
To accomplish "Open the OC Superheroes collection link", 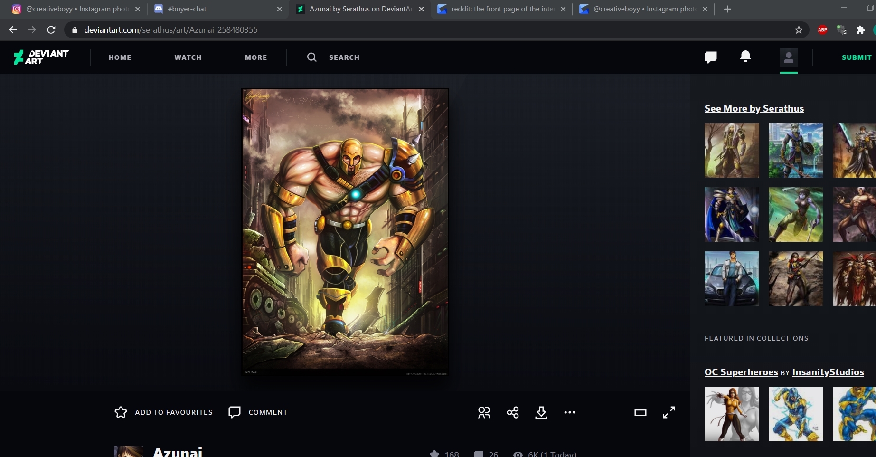I will 741,372.
